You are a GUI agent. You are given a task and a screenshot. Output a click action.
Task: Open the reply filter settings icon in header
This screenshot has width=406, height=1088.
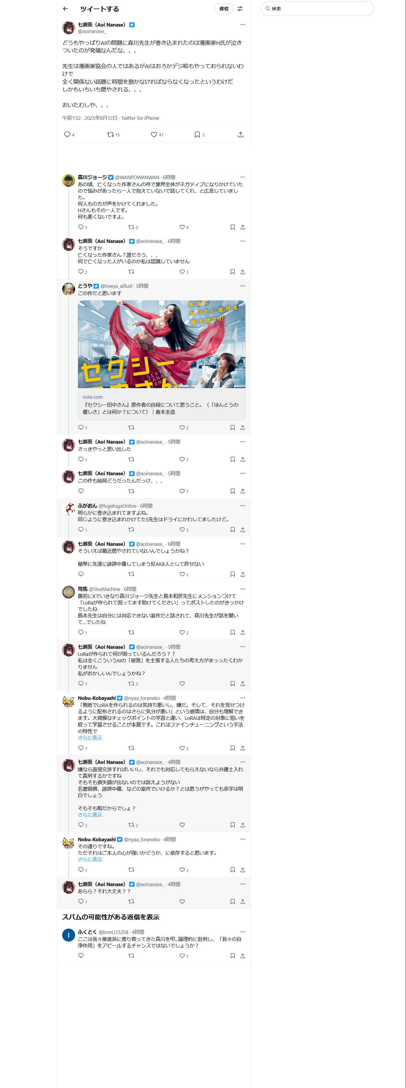pos(240,9)
